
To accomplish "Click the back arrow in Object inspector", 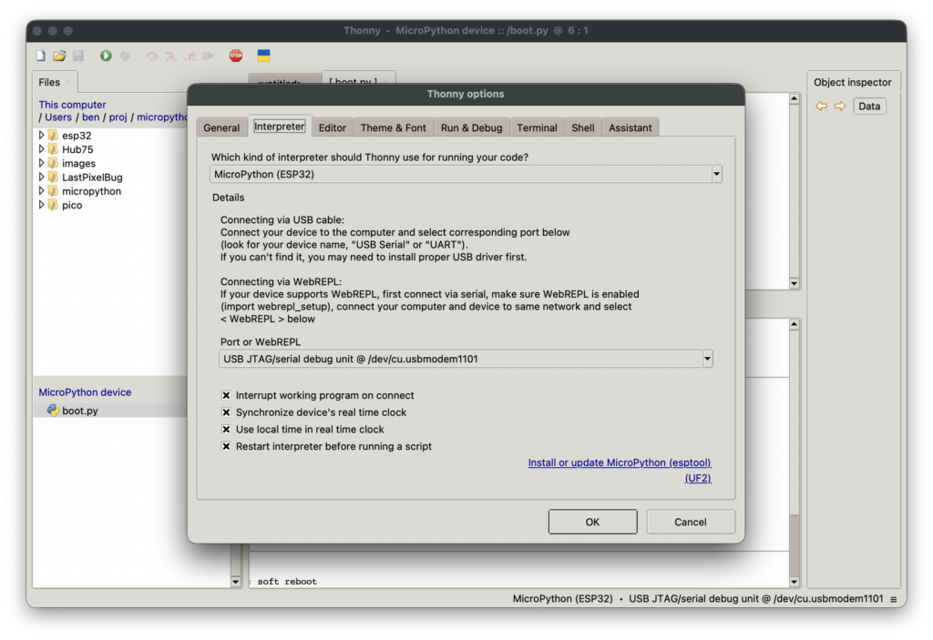I will (x=821, y=107).
